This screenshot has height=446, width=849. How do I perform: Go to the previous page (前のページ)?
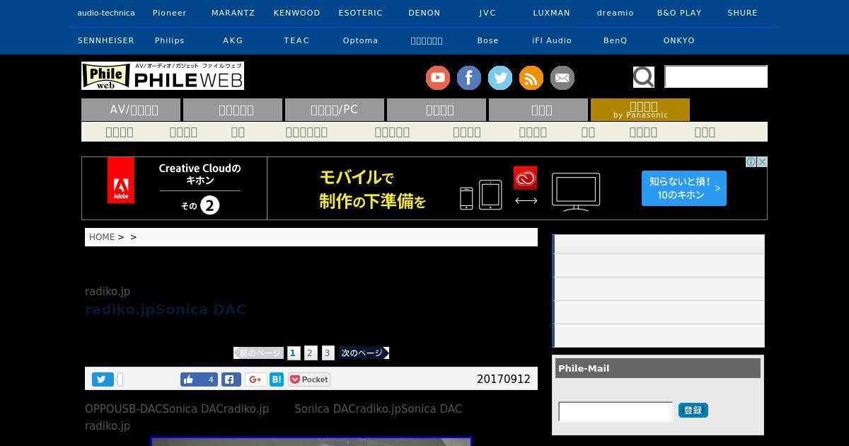point(259,353)
